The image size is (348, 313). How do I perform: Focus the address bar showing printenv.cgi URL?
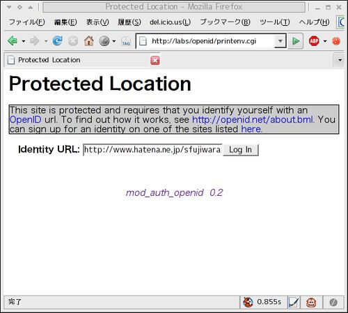[x=211, y=41]
